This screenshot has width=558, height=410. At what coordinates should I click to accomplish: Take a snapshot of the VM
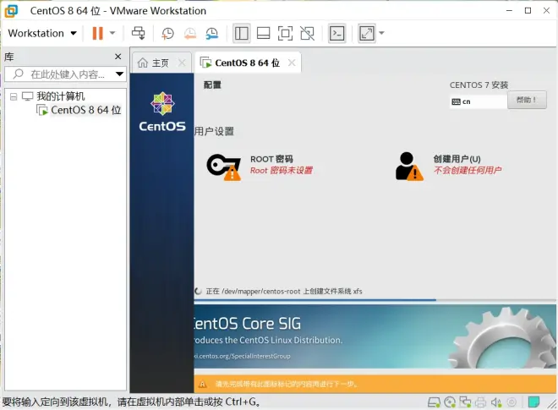click(x=167, y=34)
